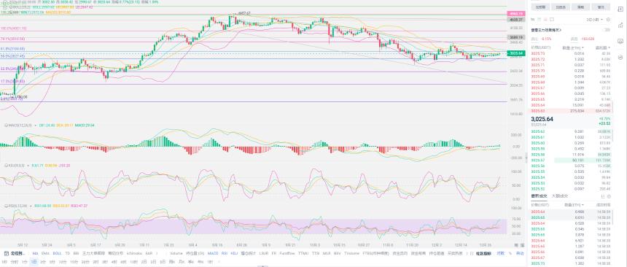The width and height of the screenshot is (627, 267).
Task: Add the 三力大单跟踪 indicator
Action: pyautogui.click(x=93, y=253)
